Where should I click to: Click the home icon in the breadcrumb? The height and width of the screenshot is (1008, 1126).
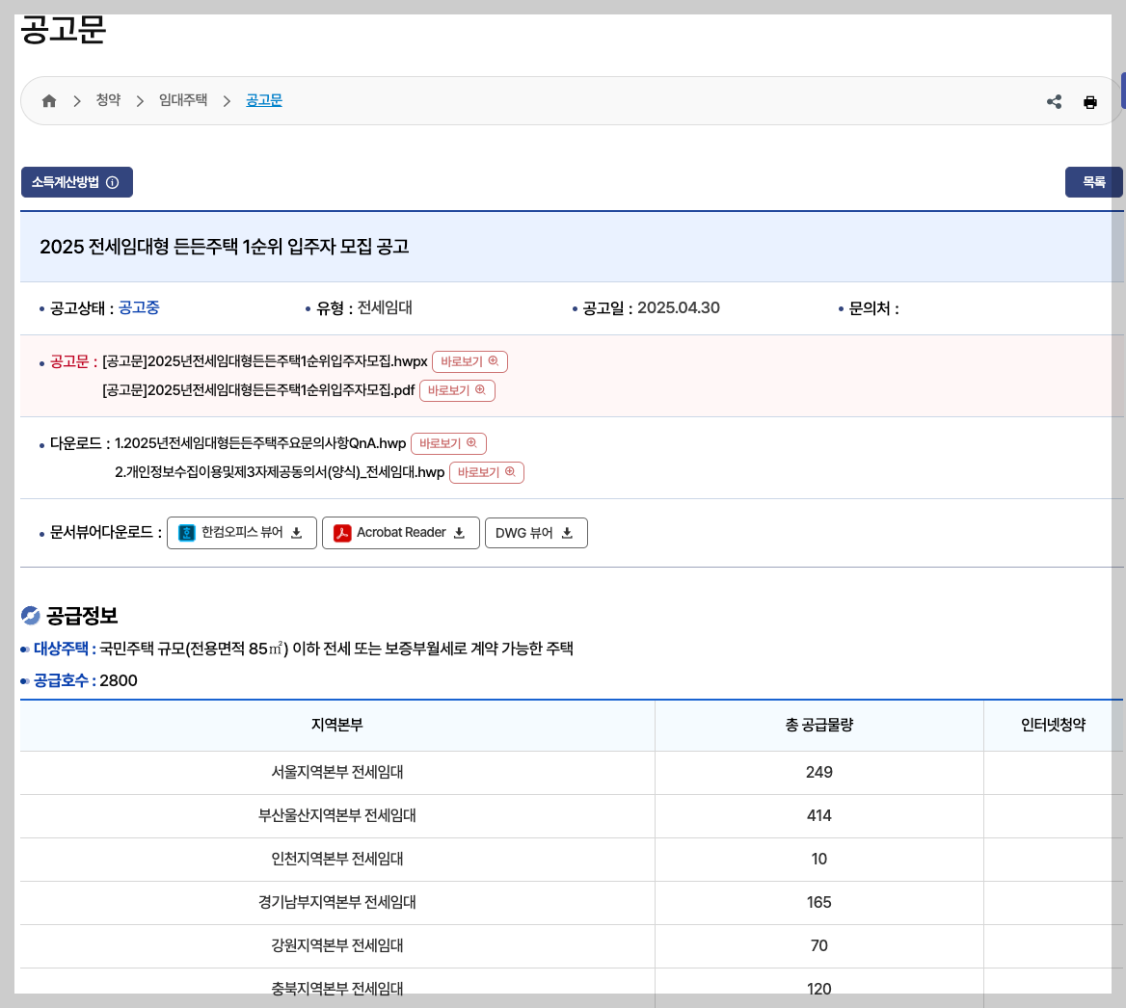click(49, 99)
